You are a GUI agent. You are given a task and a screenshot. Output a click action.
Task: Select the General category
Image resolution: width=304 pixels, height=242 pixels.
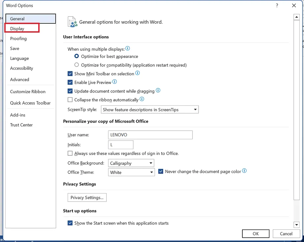point(31,19)
